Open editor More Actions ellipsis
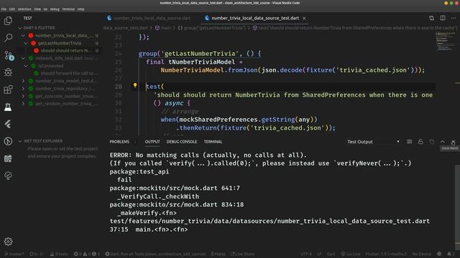This screenshot has width=460, height=258. [454, 18]
